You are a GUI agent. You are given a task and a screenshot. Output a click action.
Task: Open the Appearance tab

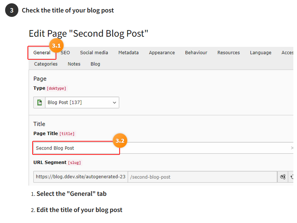pyautogui.click(x=162, y=53)
